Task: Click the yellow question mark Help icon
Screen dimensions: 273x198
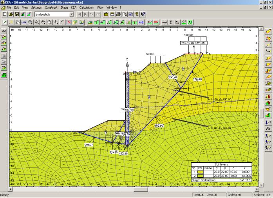Action: point(137,14)
